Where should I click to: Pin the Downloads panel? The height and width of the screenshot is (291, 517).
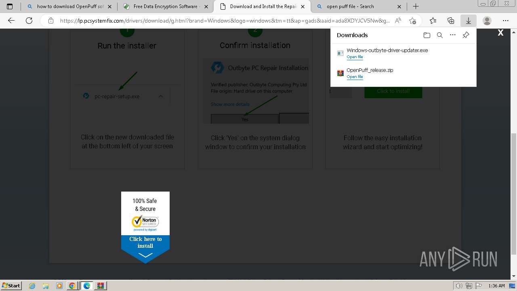click(466, 35)
